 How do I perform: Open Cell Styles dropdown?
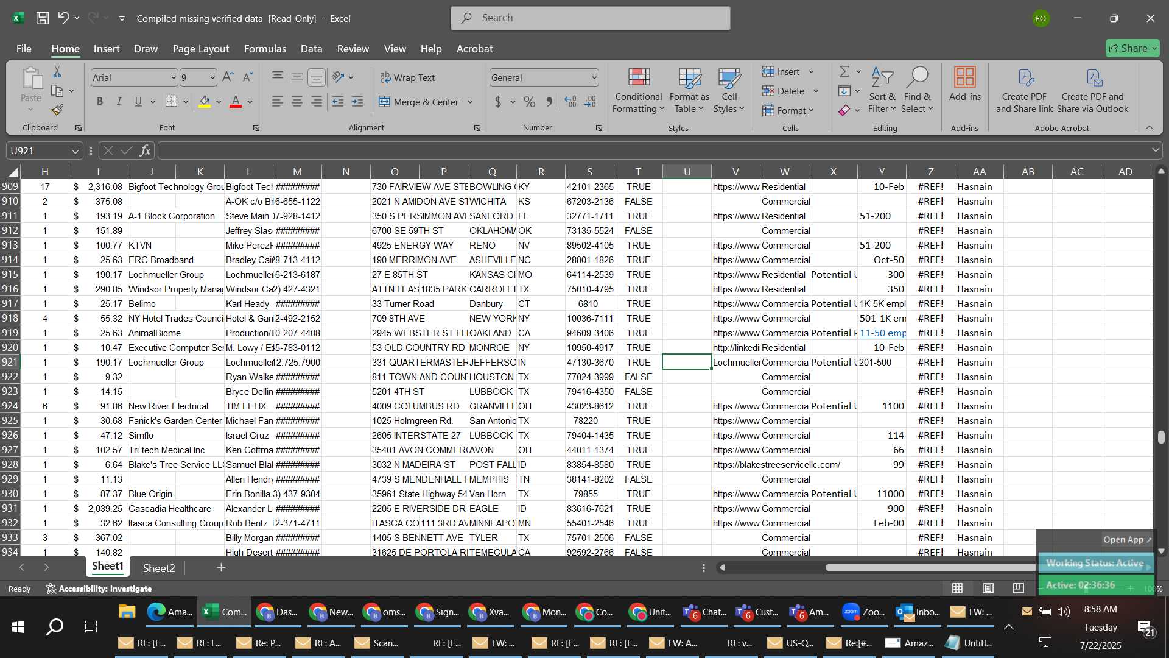coord(729,90)
